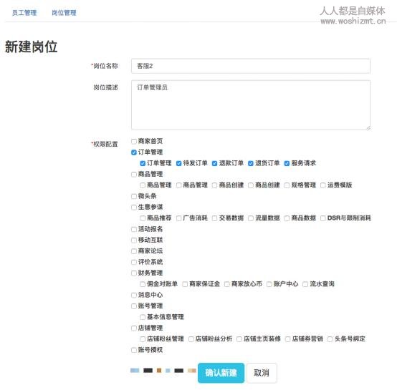
Task: Select the 账号管理 permission group
Action: point(134,306)
